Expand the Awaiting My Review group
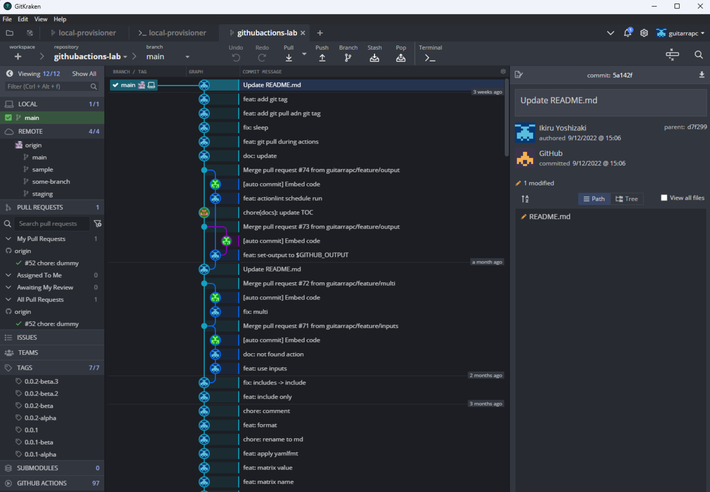This screenshot has height=492, width=710. click(x=8, y=288)
